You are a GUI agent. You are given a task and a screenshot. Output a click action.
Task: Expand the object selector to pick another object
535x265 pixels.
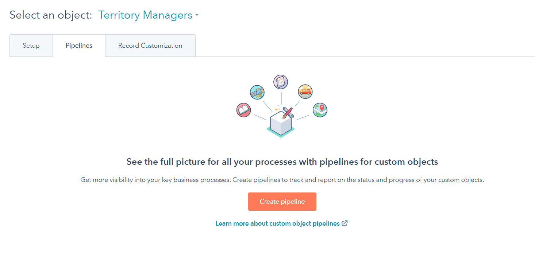[x=145, y=15]
